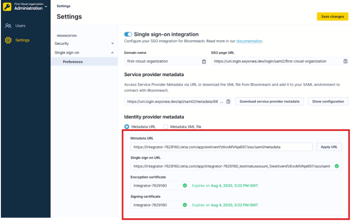This screenshot has height=221, width=354.
Task: Select the Metadata XML file radio button
Action: click(x=166, y=127)
